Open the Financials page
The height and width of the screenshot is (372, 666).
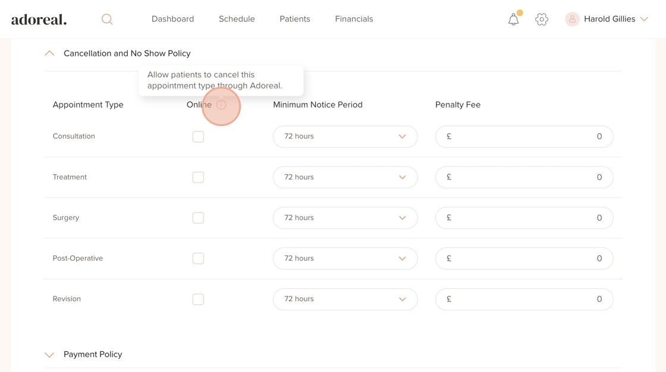point(354,19)
